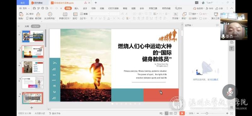Screen dimensions: 252x116
Task: Click the Lao P user account name
Action: [210, 3]
